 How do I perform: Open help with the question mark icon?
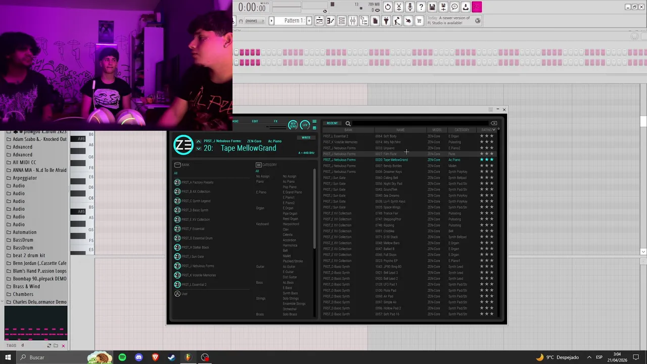click(x=421, y=7)
